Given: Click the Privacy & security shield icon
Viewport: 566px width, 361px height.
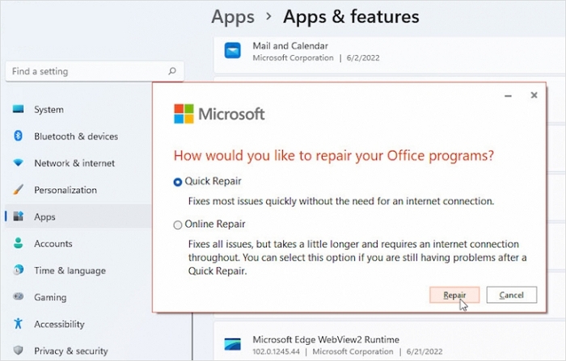Looking at the screenshot, I should [x=18, y=351].
